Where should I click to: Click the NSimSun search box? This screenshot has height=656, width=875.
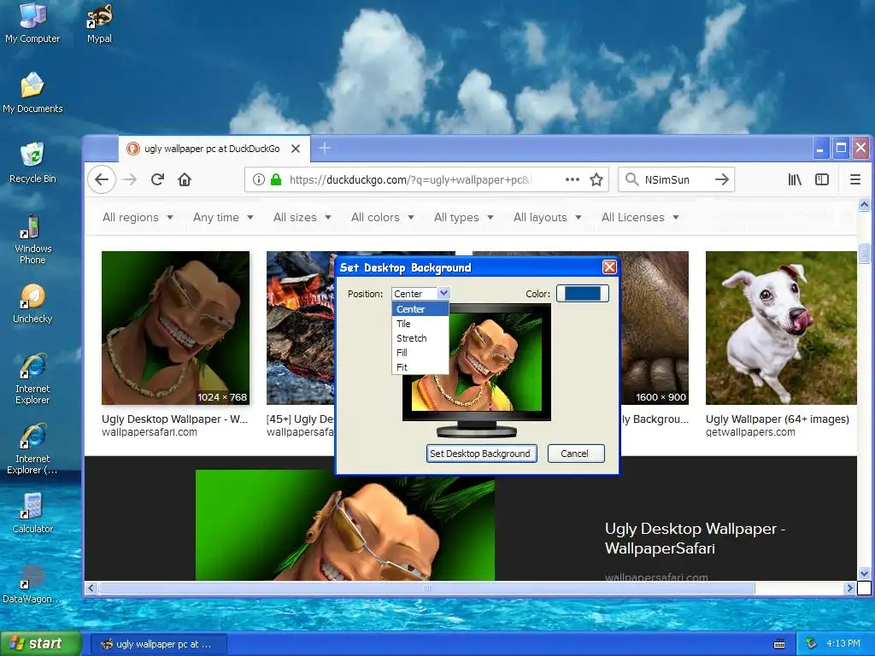[x=675, y=179]
